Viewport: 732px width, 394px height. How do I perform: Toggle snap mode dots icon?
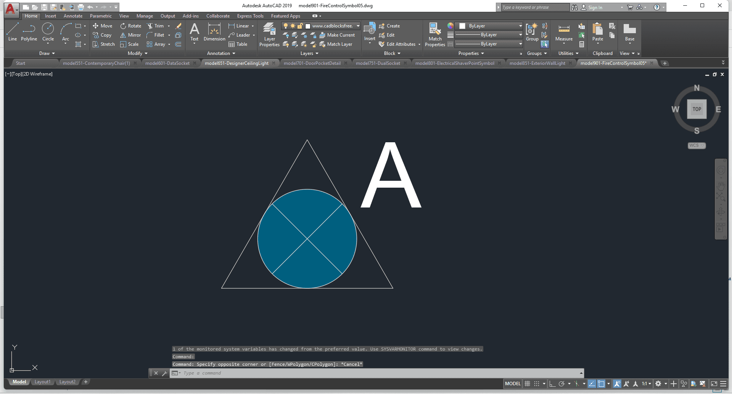point(537,384)
